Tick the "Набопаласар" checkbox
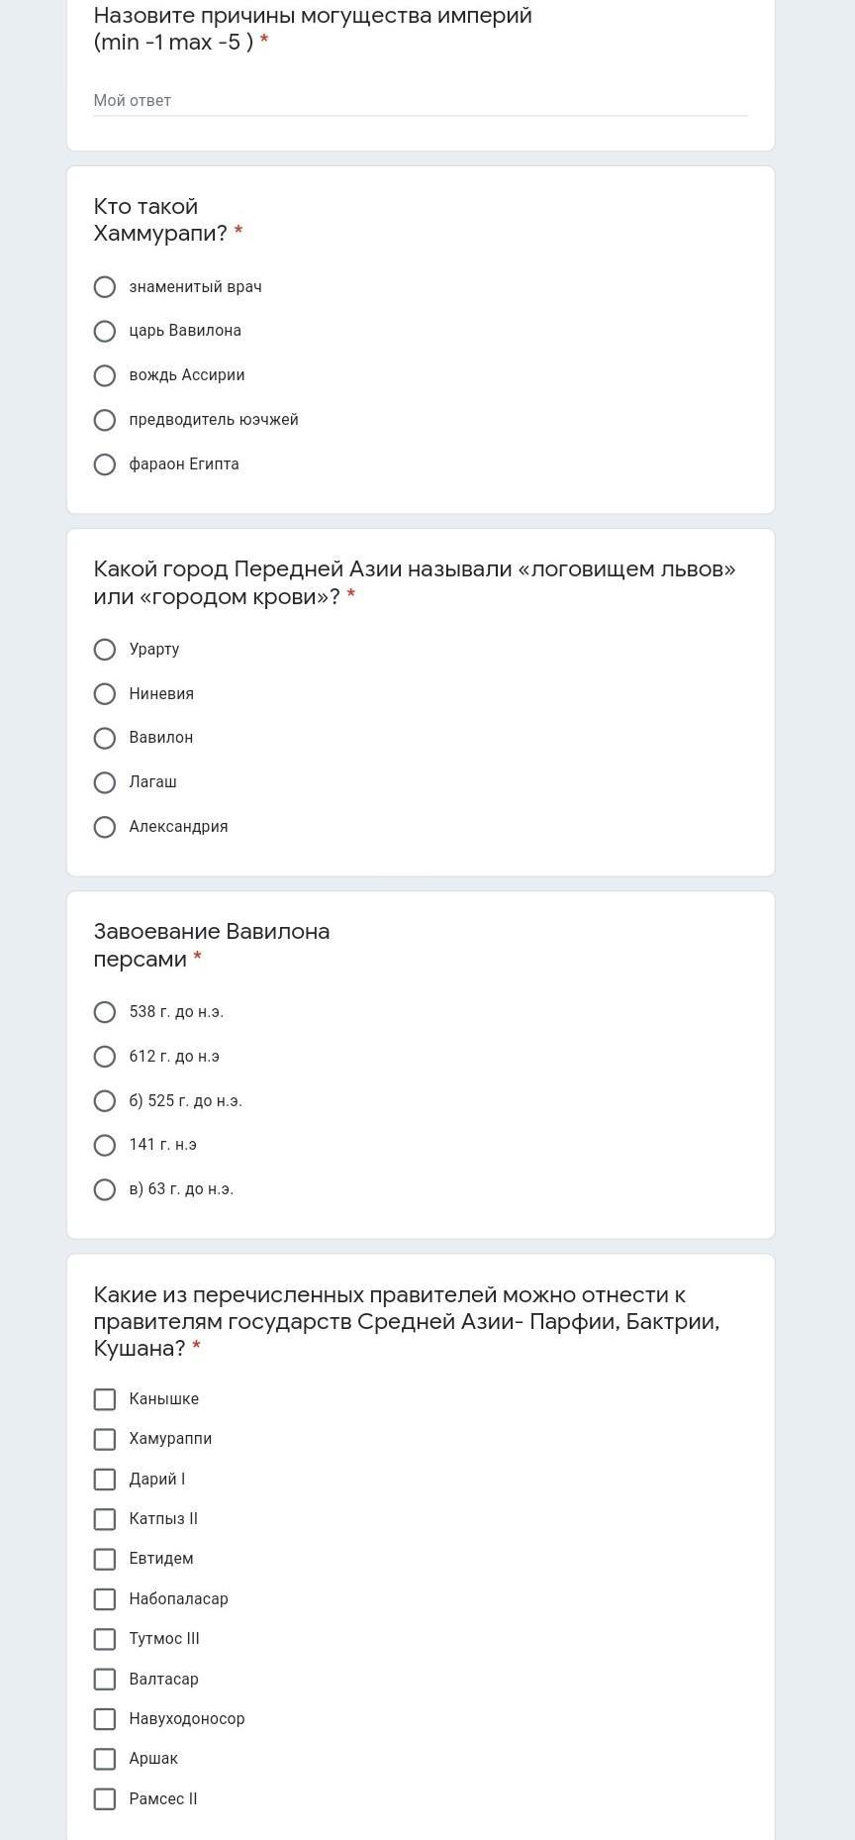Viewport: 855px width, 1840px height. pos(105,1599)
